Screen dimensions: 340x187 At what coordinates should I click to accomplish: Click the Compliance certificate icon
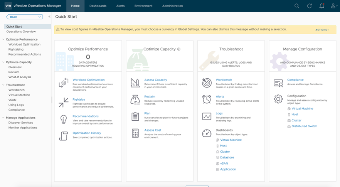click(278, 83)
